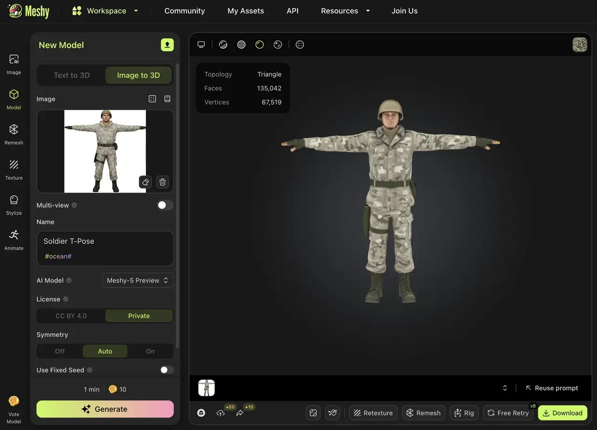The width and height of the screenshot is (597, 430).
Task: Set Symmetry to Off
Action: (59, 351)
